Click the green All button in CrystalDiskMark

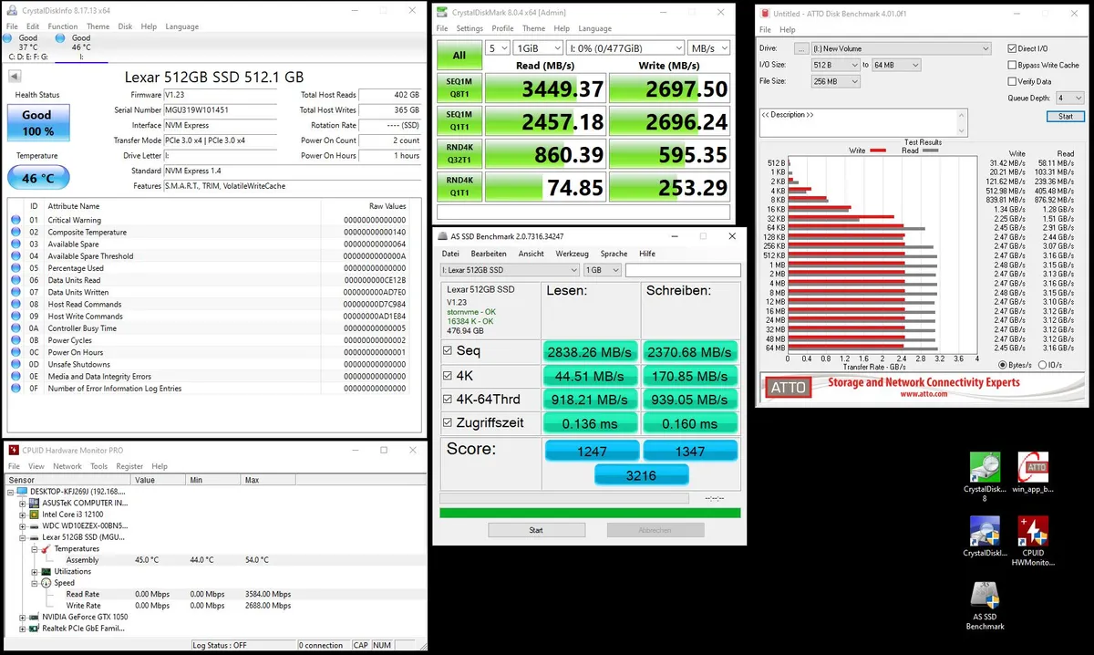coord(459,56)
